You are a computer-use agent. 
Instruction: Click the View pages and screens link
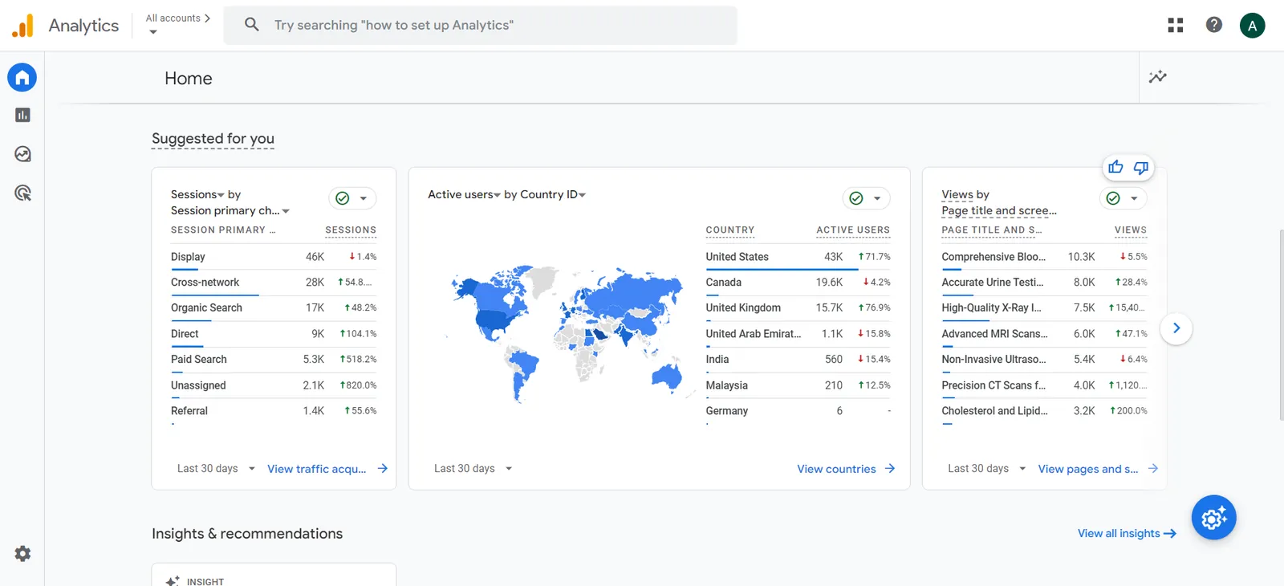click(1098, 469)
